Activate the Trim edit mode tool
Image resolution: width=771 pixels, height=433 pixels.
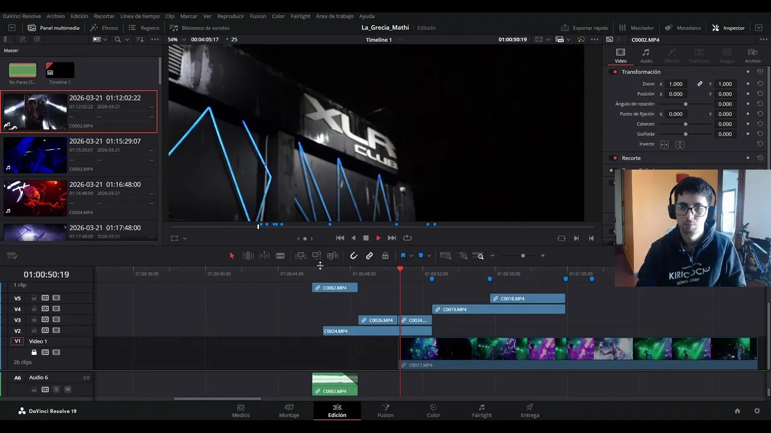pyautogui.click(x=248, y=256)
